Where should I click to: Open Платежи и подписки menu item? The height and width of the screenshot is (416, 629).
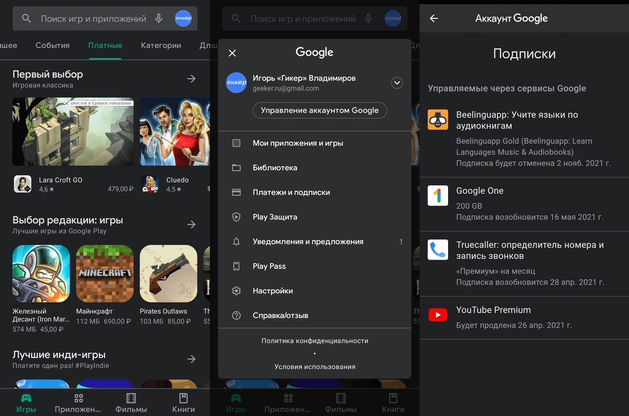point(291,192)
